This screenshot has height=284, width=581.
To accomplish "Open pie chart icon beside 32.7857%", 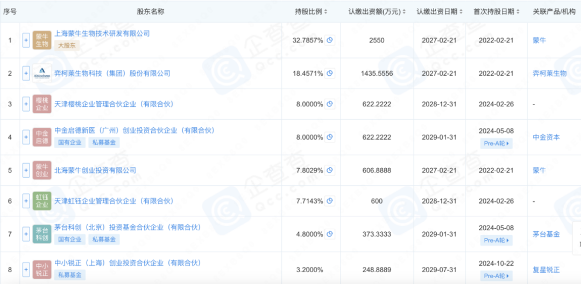I will [x=330, y=40].
